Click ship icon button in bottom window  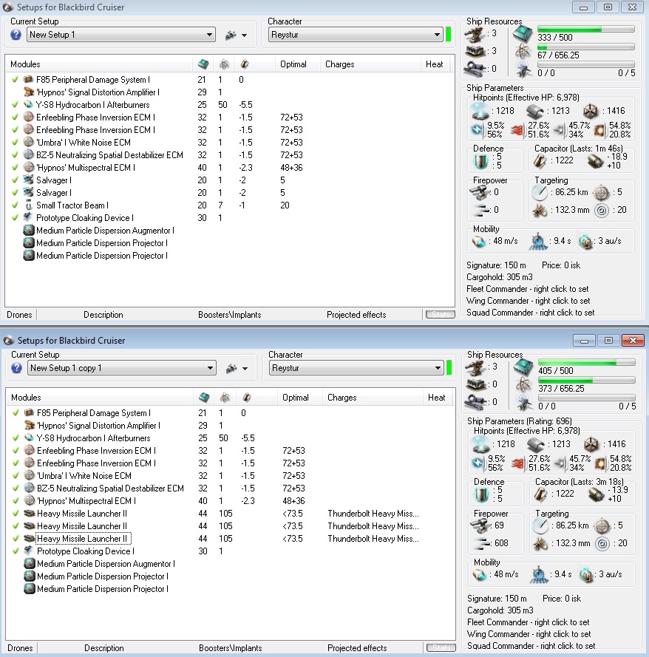231,368
